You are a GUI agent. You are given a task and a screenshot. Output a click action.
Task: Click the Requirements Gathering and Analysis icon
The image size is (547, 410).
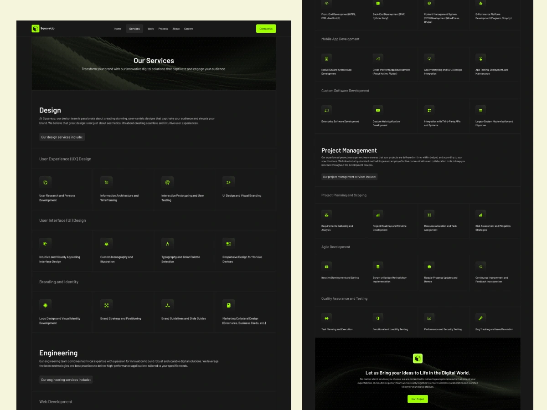[326, 215]
